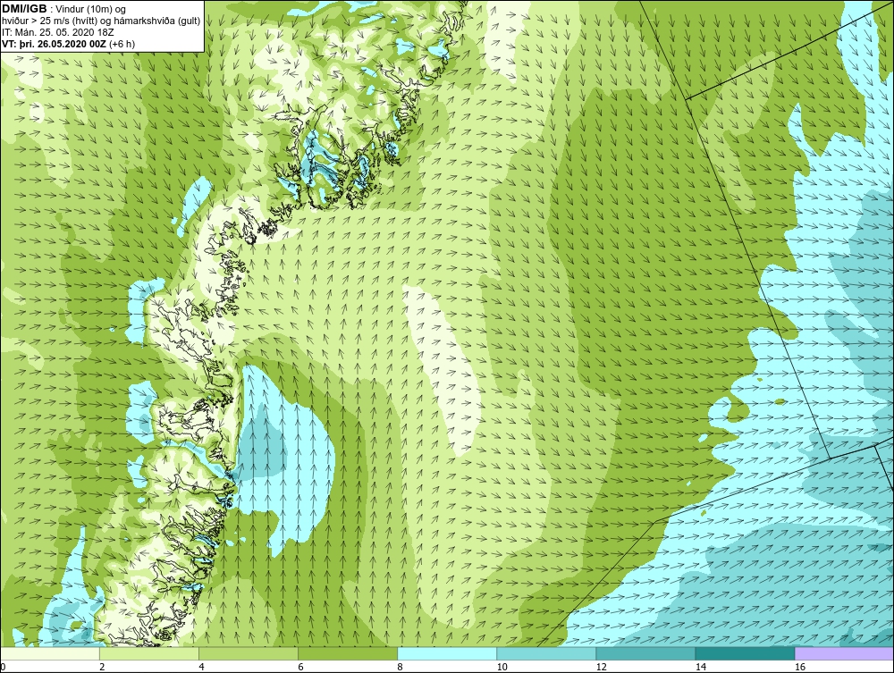Image resolution: width=894 pixels, height=673 pixels.
Task: Click the 'hviður > 25 m/s (hvítt)' line
Action: tap(100, 21)
